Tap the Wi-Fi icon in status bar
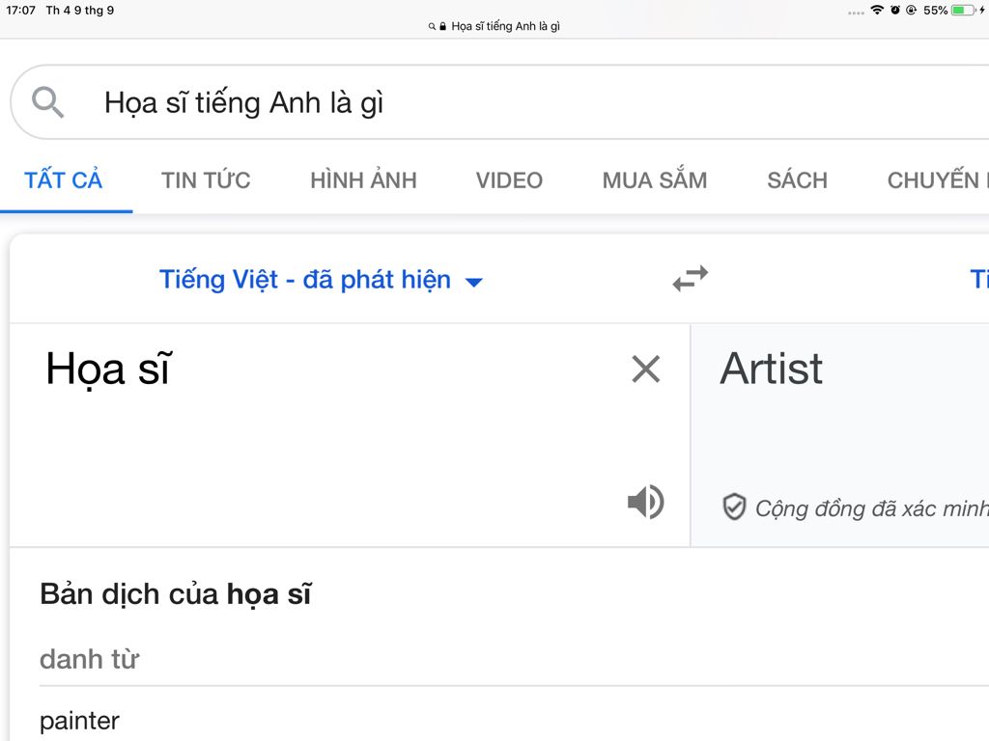This screenshot has height=741, width=989. click(877, 10)
